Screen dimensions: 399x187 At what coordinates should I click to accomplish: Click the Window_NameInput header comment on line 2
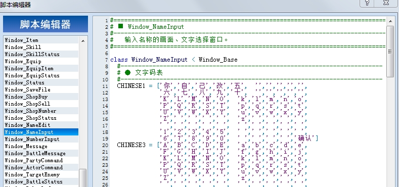(147, 27)
